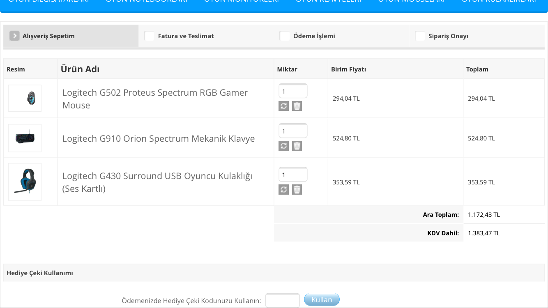This screenshot has width=548, height=308.
Task: Click the arrow icon beside Alışveriş Sepetim
Action: point(14,36)
